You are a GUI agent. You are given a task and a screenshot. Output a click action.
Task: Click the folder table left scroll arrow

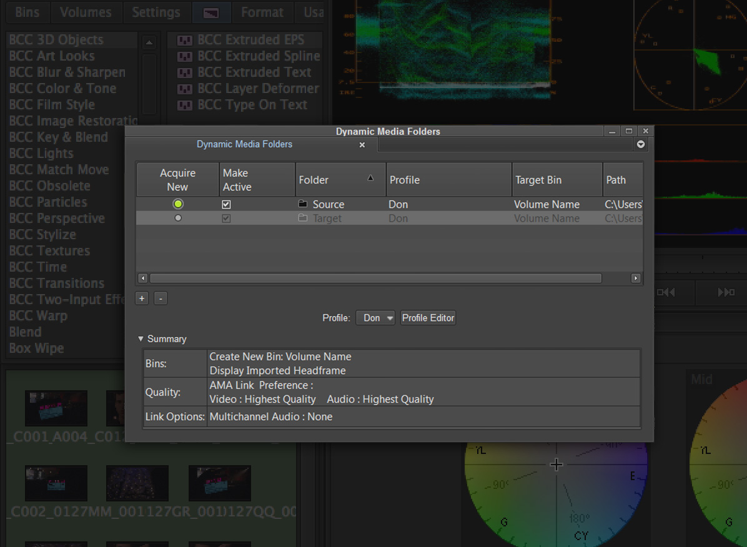point(142,278)
